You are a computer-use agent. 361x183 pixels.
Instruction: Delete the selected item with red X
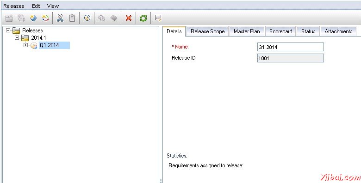point(129,18)
